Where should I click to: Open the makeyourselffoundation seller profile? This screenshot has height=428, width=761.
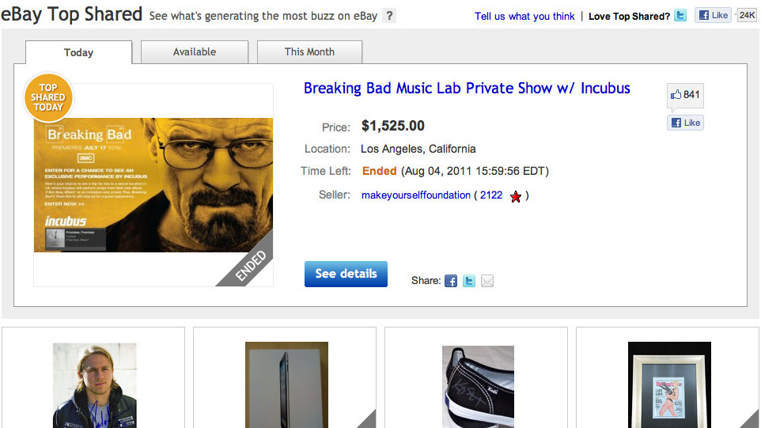(416, 195)
